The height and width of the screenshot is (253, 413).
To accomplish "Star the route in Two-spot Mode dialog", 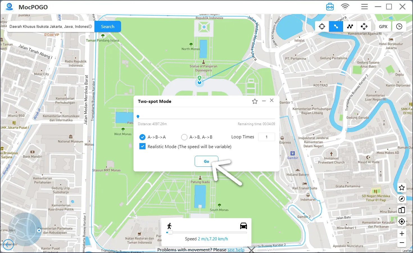I will 255,101.
